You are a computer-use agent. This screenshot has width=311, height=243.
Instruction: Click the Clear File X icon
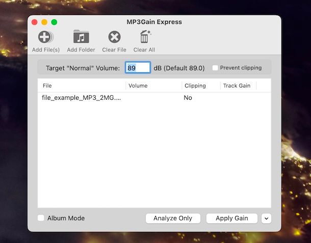click(x=114, y=37)
